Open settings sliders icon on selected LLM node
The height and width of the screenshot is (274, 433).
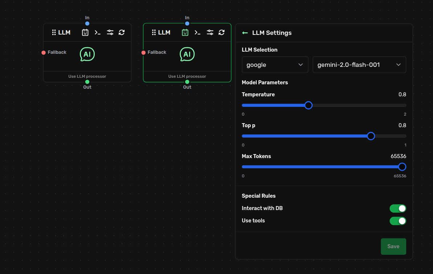(210, 33)
